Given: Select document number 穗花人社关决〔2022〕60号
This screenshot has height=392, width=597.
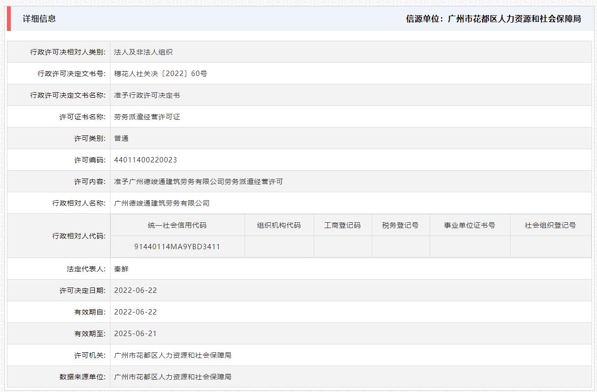Looking at the screenshot, I should point(161,74).
